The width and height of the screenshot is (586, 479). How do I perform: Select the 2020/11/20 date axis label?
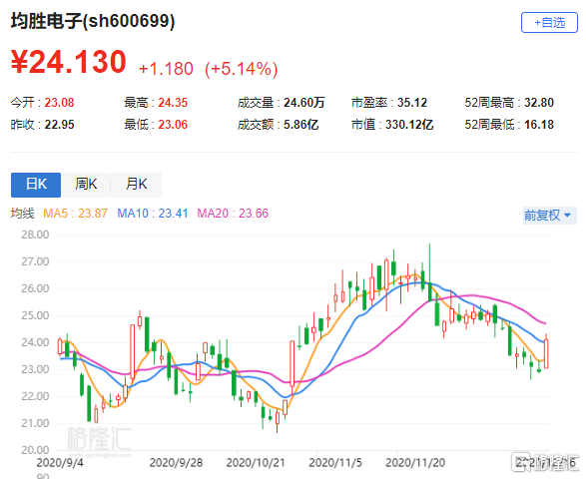tap(415, 463)
